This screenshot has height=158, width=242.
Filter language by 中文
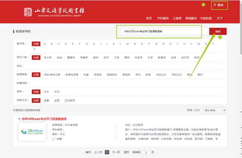click(57, 92)
